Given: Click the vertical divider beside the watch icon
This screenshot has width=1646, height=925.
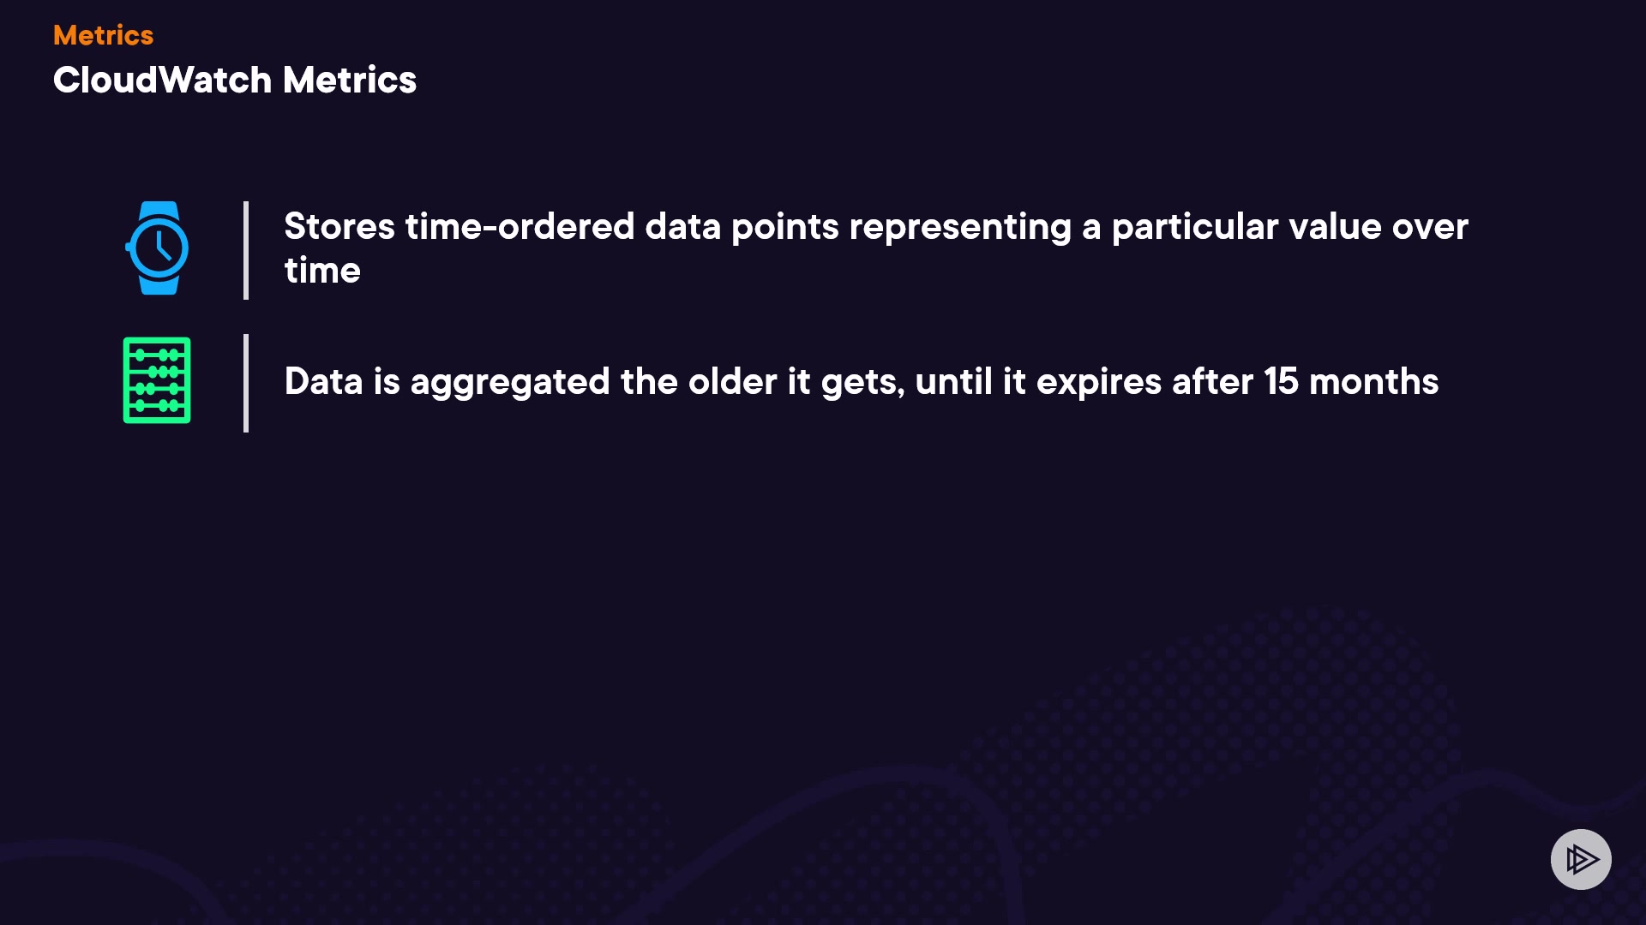Looking at the screenshot, I should (x=246, y=250).
